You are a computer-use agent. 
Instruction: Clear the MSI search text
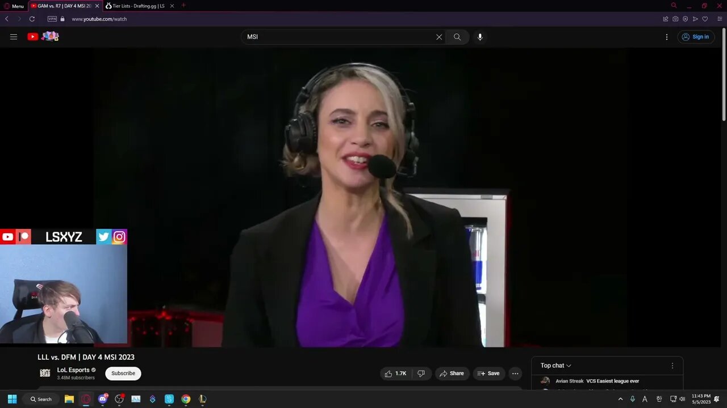click(x=439, y=37)
